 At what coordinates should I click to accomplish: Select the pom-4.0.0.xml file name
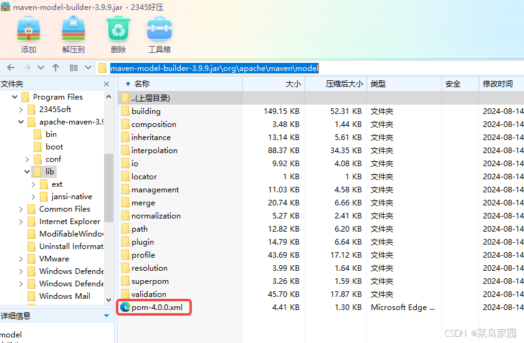pos(157,308)
